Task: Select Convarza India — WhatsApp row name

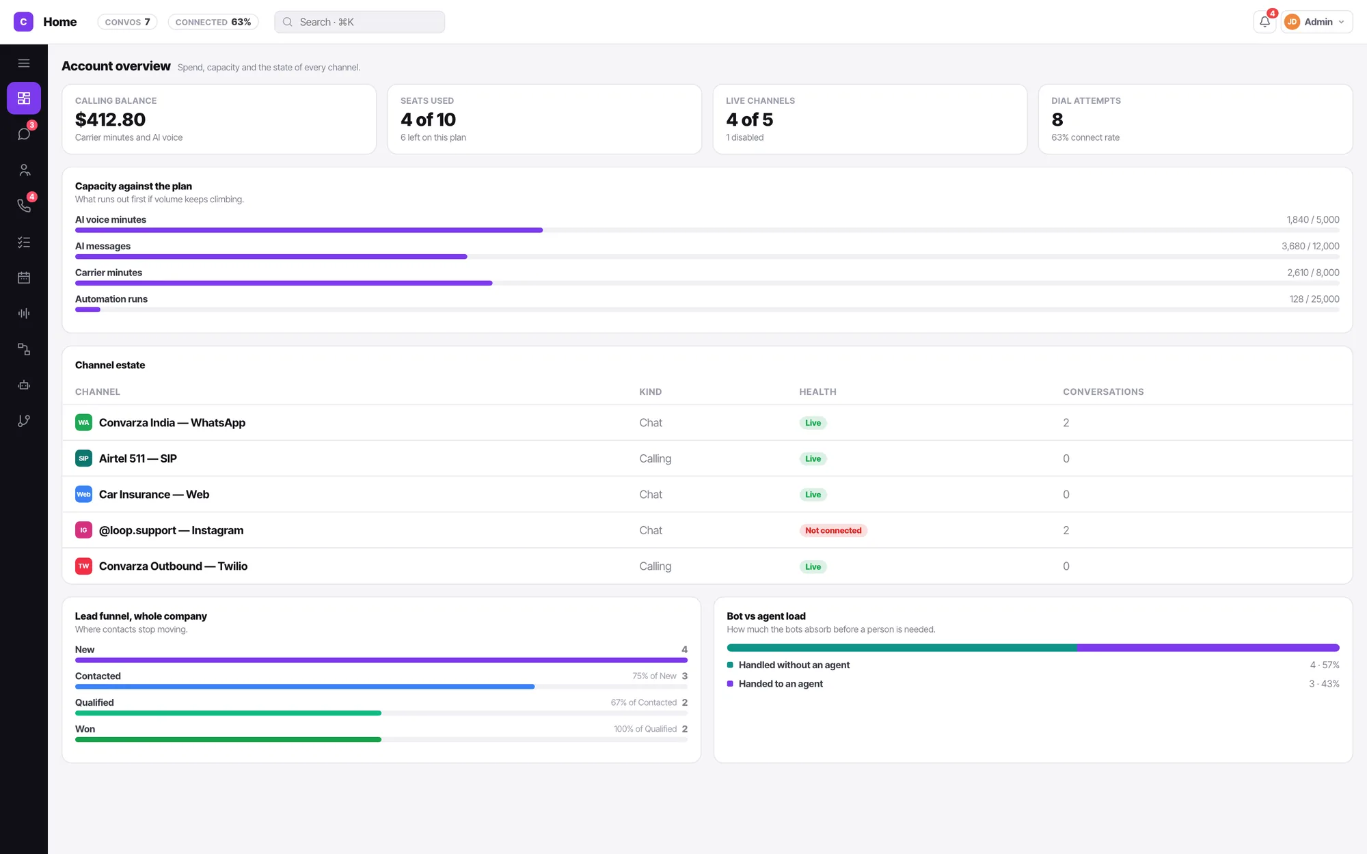Action: tap(172, 422)
